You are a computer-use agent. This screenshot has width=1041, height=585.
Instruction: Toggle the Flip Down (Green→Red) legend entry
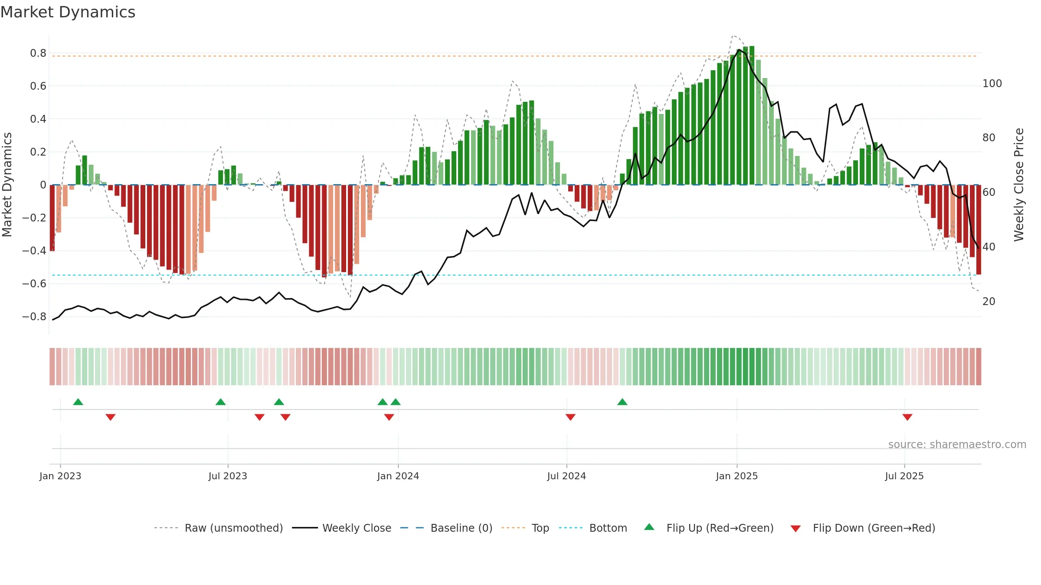pos(863,528)
